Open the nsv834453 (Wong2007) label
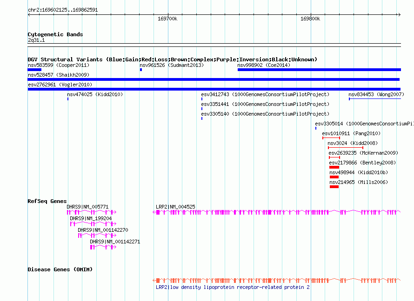414x301 pixels. (376, 94)
